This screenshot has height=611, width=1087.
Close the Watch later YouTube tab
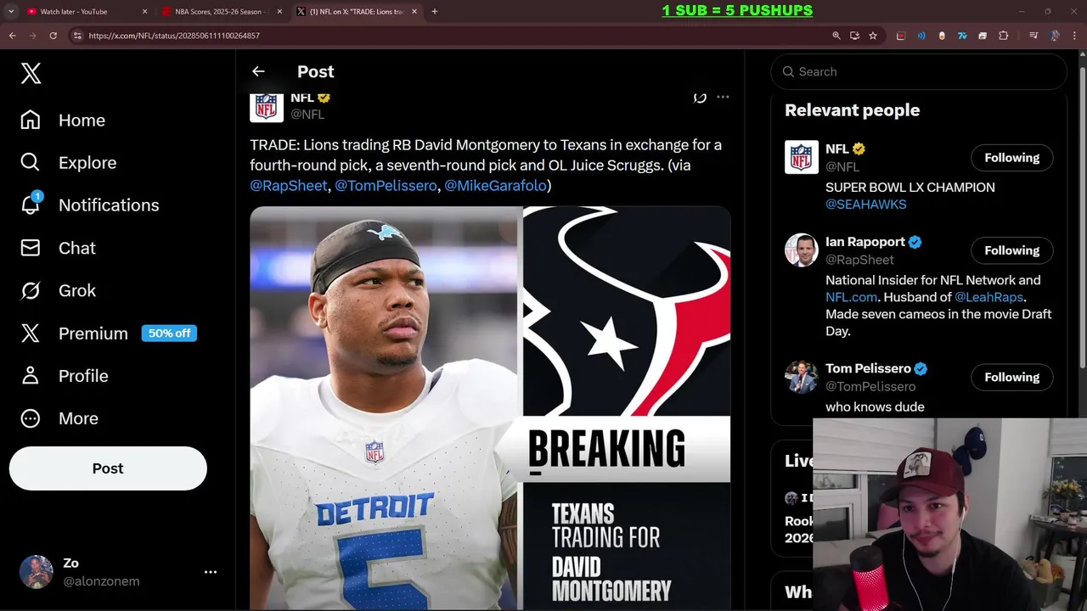click(x=144, y=11)
